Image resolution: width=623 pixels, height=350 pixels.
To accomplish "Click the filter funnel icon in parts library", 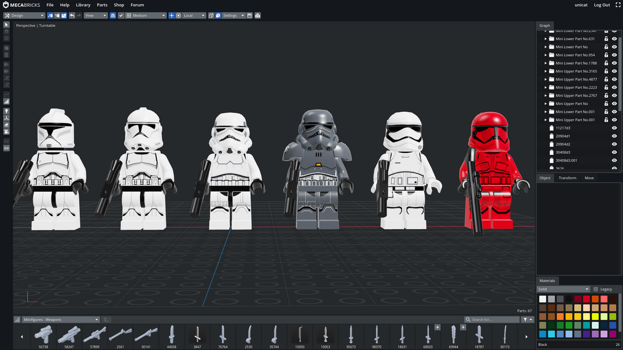I will pyautogui.click(x=528, y=319).
